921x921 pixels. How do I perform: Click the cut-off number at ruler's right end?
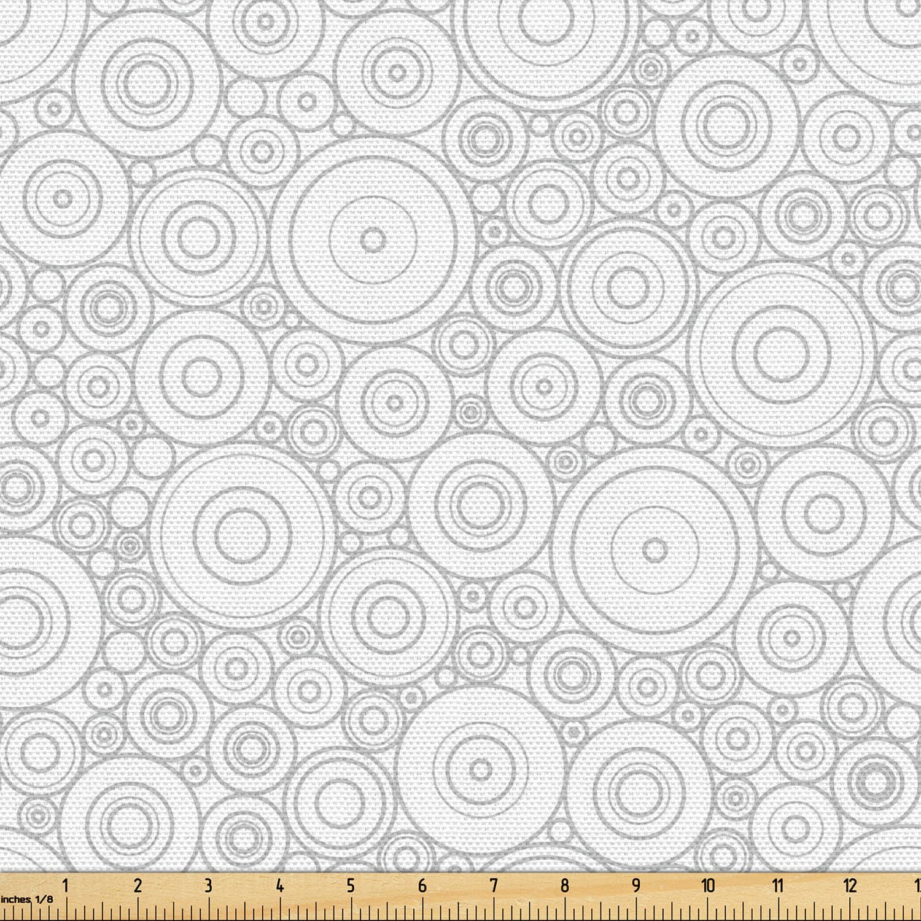click(919, 885)
